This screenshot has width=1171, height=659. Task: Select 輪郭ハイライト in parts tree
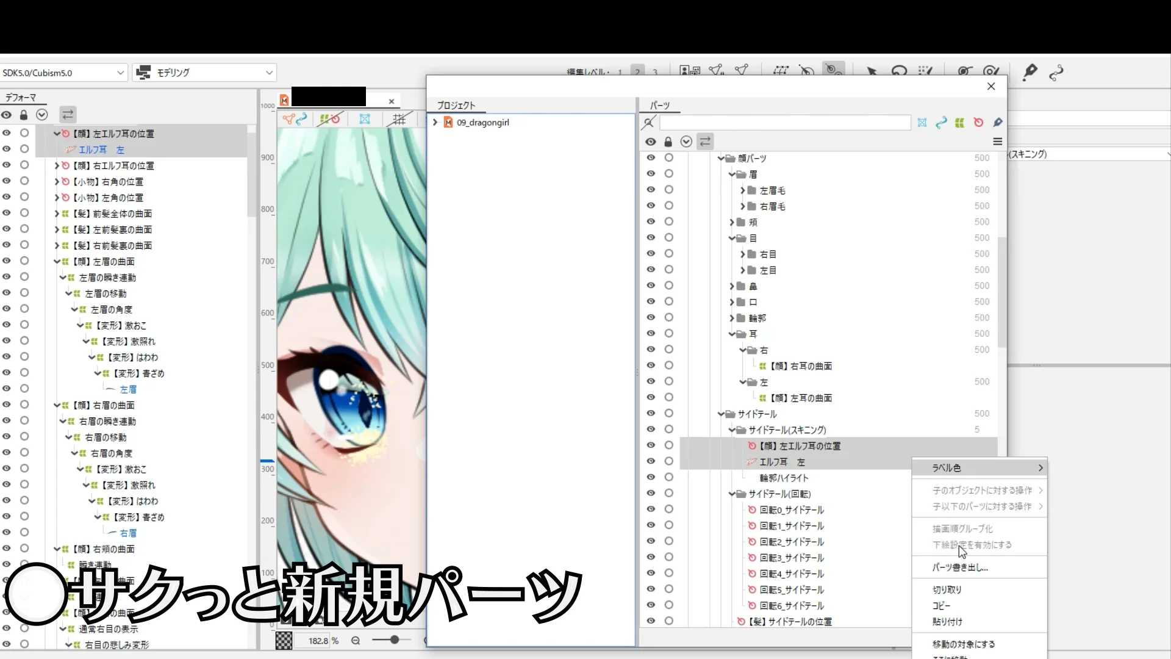[x=784, y=478]
